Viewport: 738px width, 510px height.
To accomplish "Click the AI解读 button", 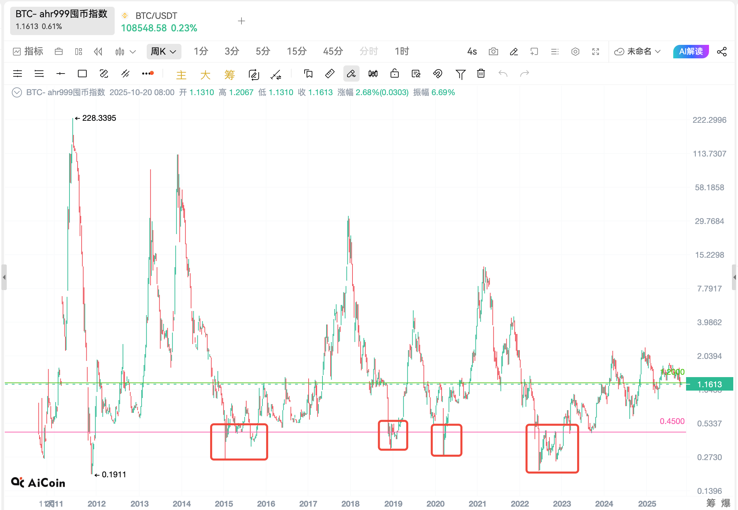I will (690, 52).
